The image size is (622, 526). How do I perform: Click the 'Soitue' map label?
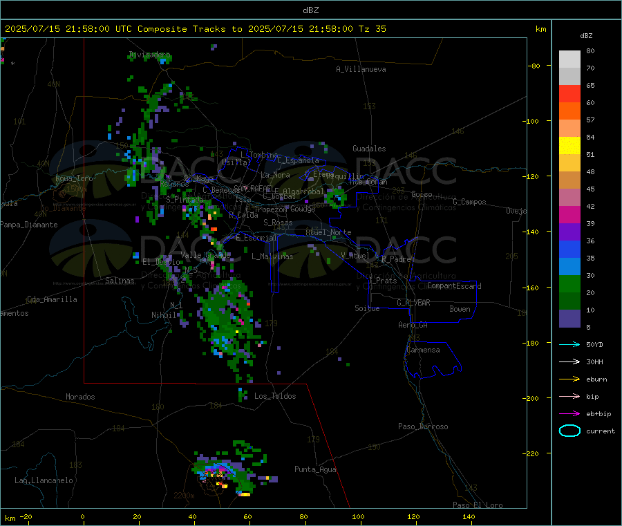[367, 308]
